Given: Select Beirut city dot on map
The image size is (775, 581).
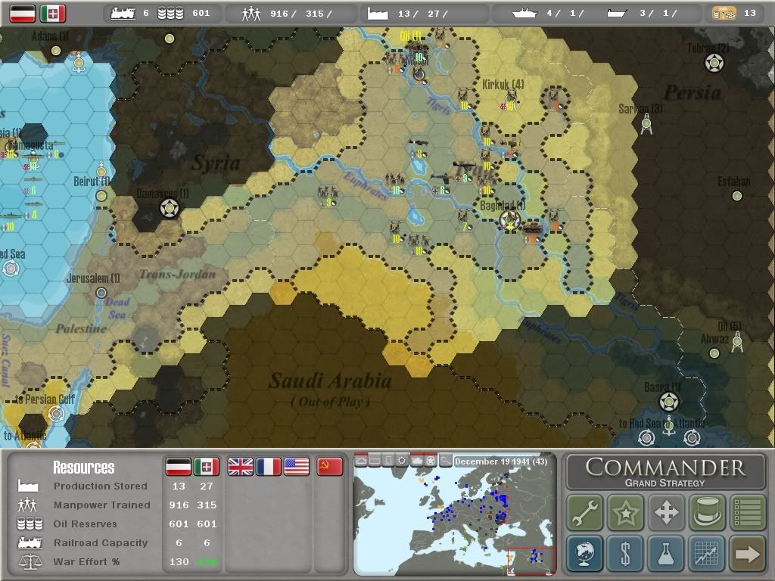Looking at the screenshot, I should click(x=101, y=196).
